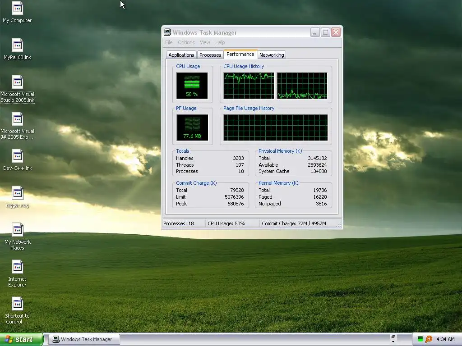Click Kernel Memory Total 19736
Image resolution: width=462 pixels, height=346 pixels.
320,191
